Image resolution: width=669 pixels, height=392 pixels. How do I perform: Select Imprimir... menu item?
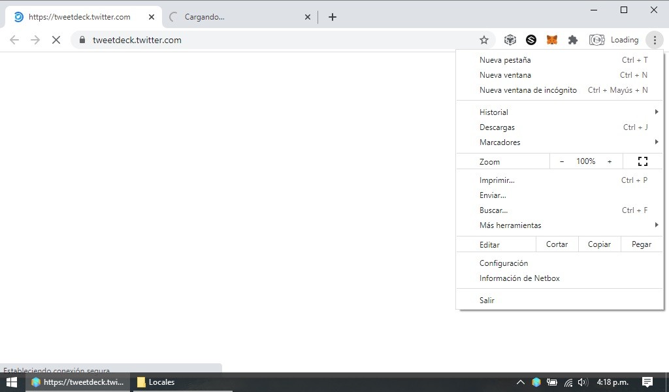click(560, 180)
